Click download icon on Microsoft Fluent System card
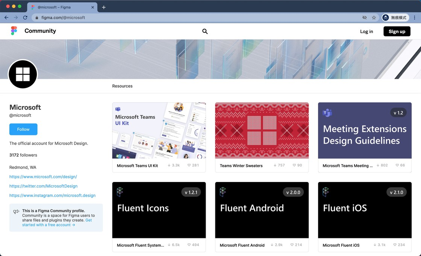Viewport: 421px width, 256px height. pos(169,245)
